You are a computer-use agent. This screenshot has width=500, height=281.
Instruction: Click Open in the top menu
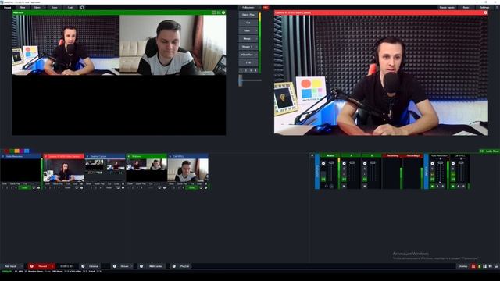pos(37,7)
